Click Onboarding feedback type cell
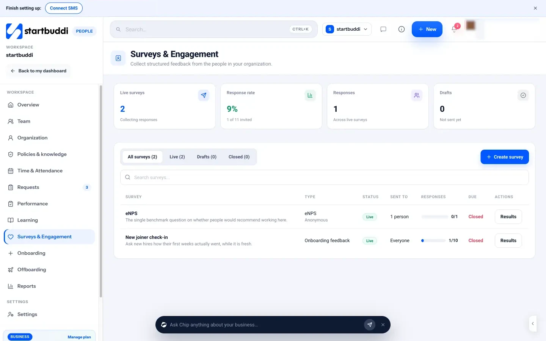Image resolution: width=546 pixels, height=341 pixels. [327, 241]
